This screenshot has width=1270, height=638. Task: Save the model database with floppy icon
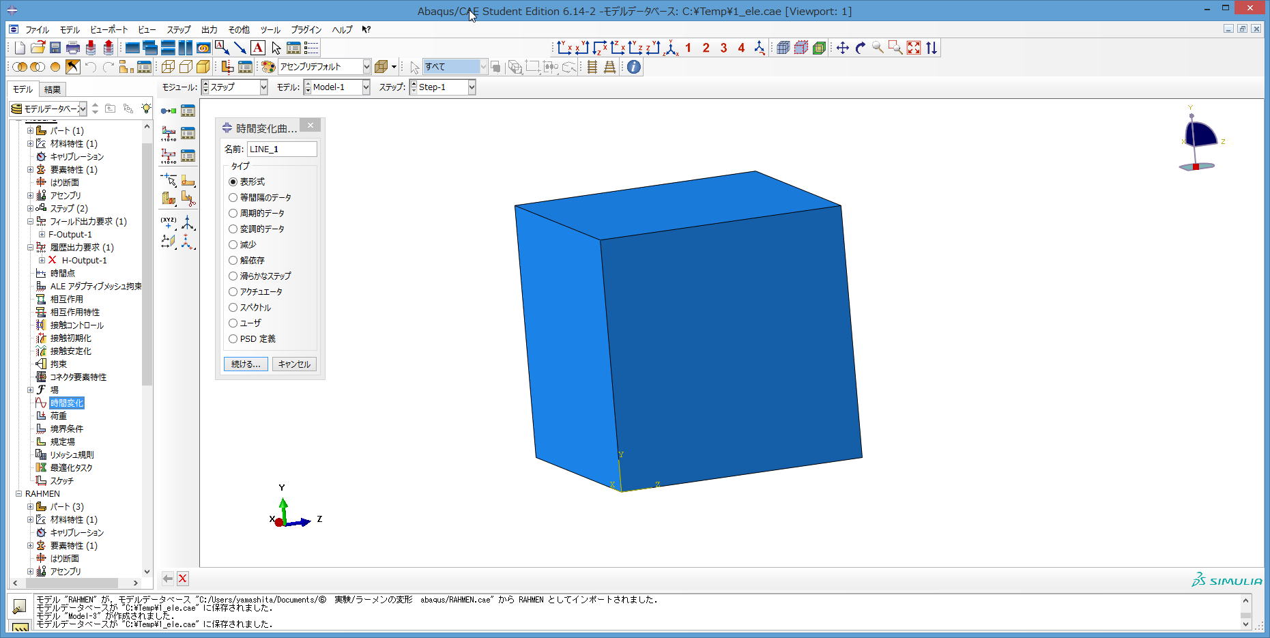click(x=55, y=48)
